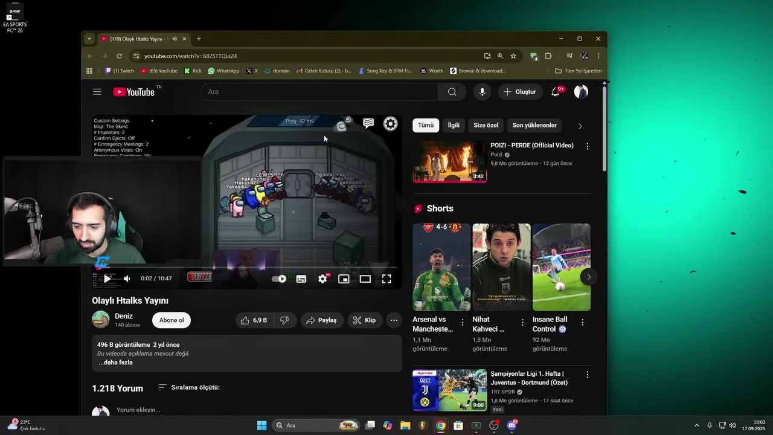Open options for the Arsenal vs Manchester short

[463, 323]
